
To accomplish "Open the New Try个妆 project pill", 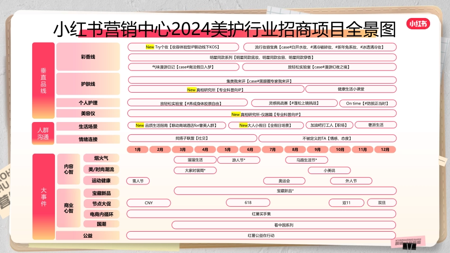I will (x=183, y=47).
